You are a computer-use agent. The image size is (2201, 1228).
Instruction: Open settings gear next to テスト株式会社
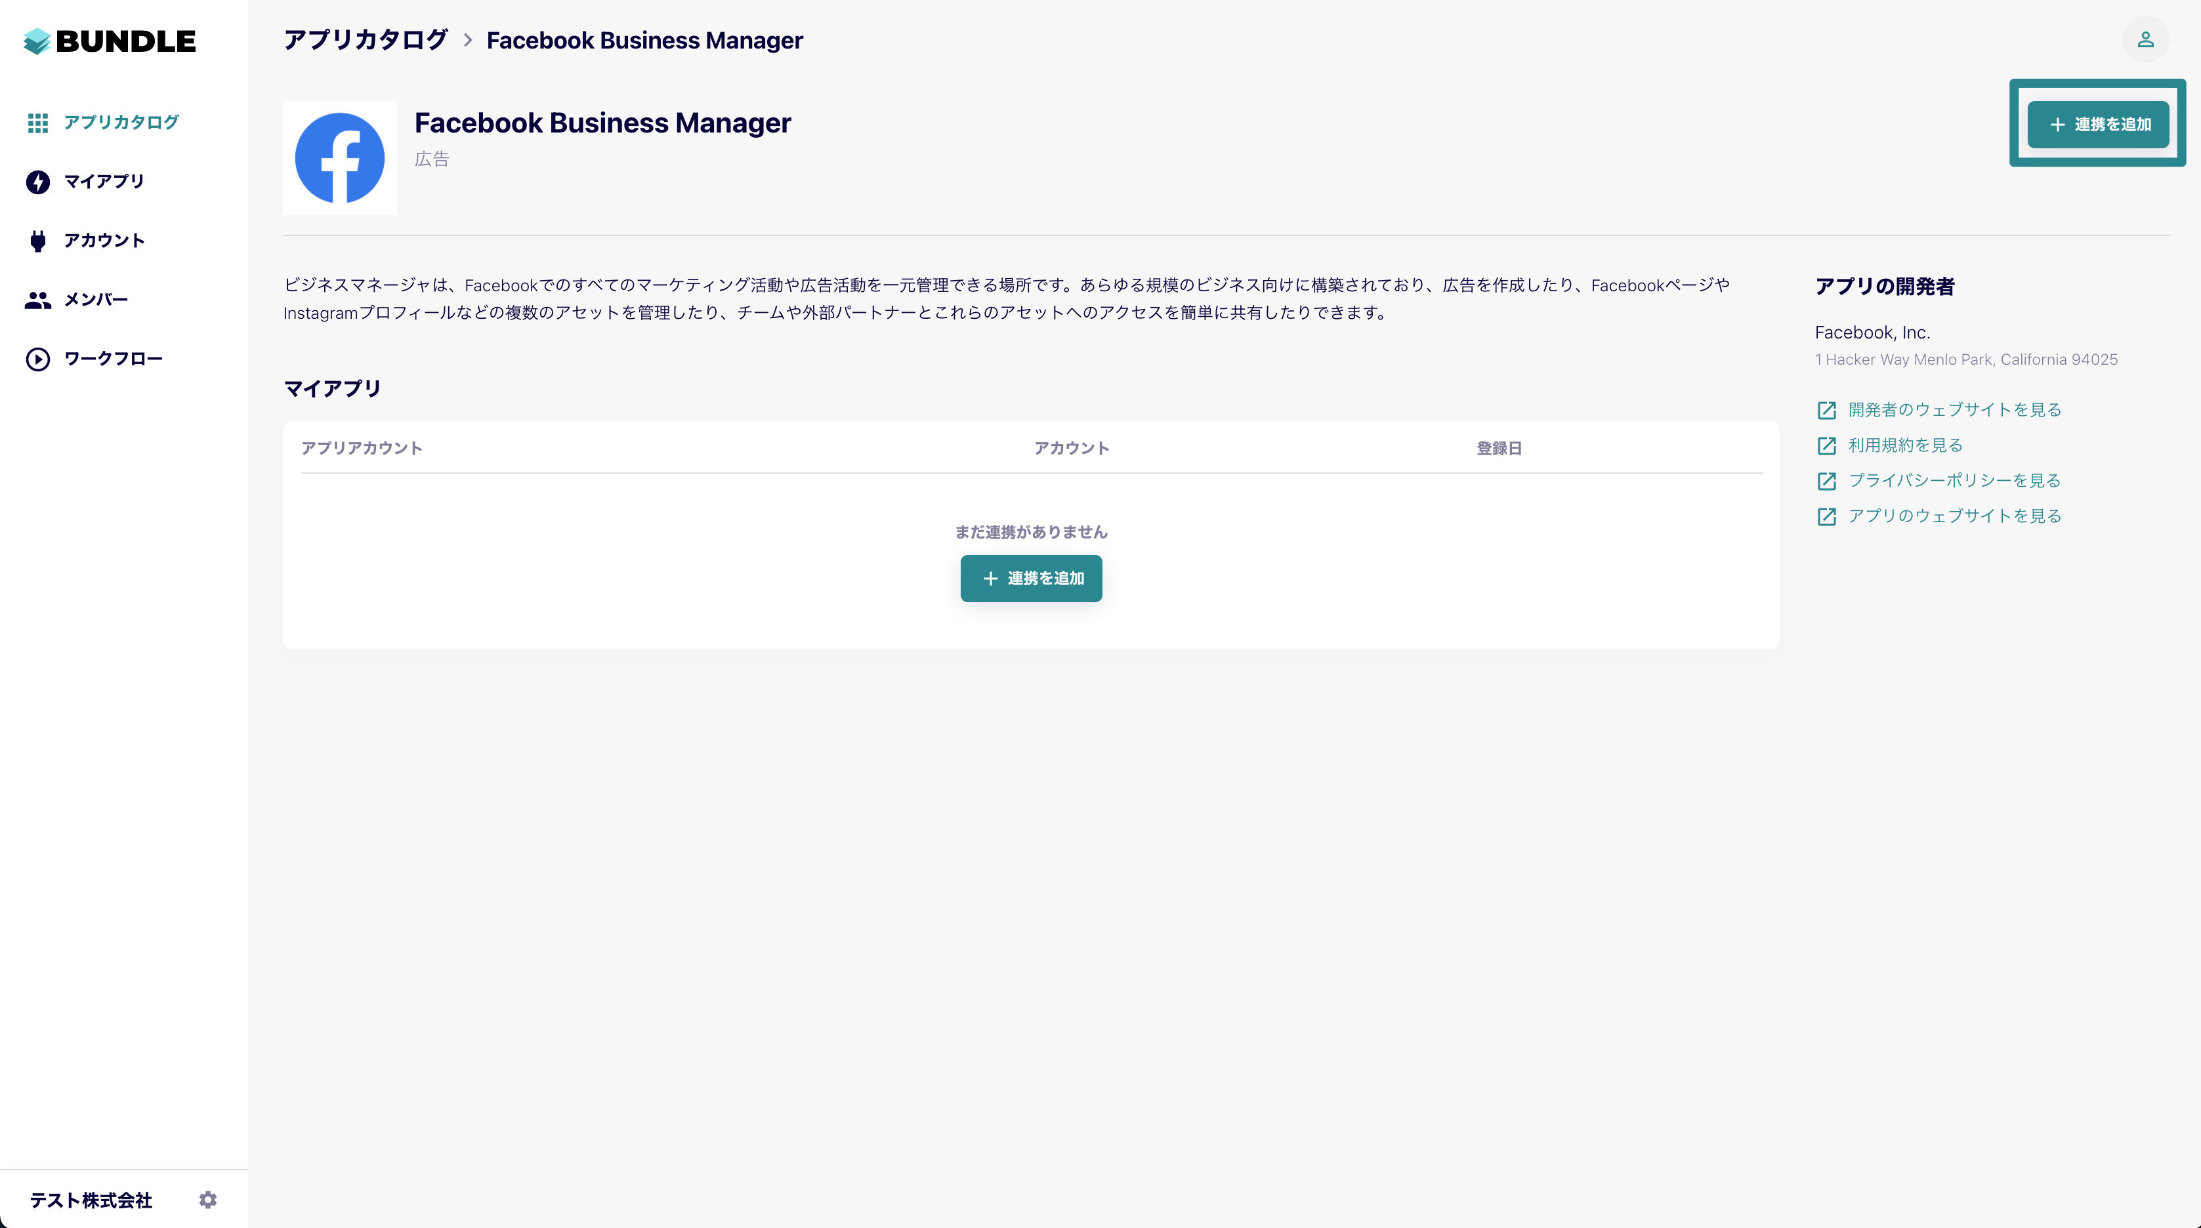point(207,1200)
